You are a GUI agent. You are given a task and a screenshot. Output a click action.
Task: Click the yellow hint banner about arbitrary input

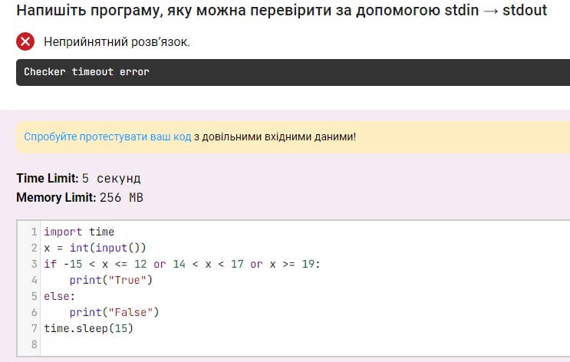[x=293, y=137]
